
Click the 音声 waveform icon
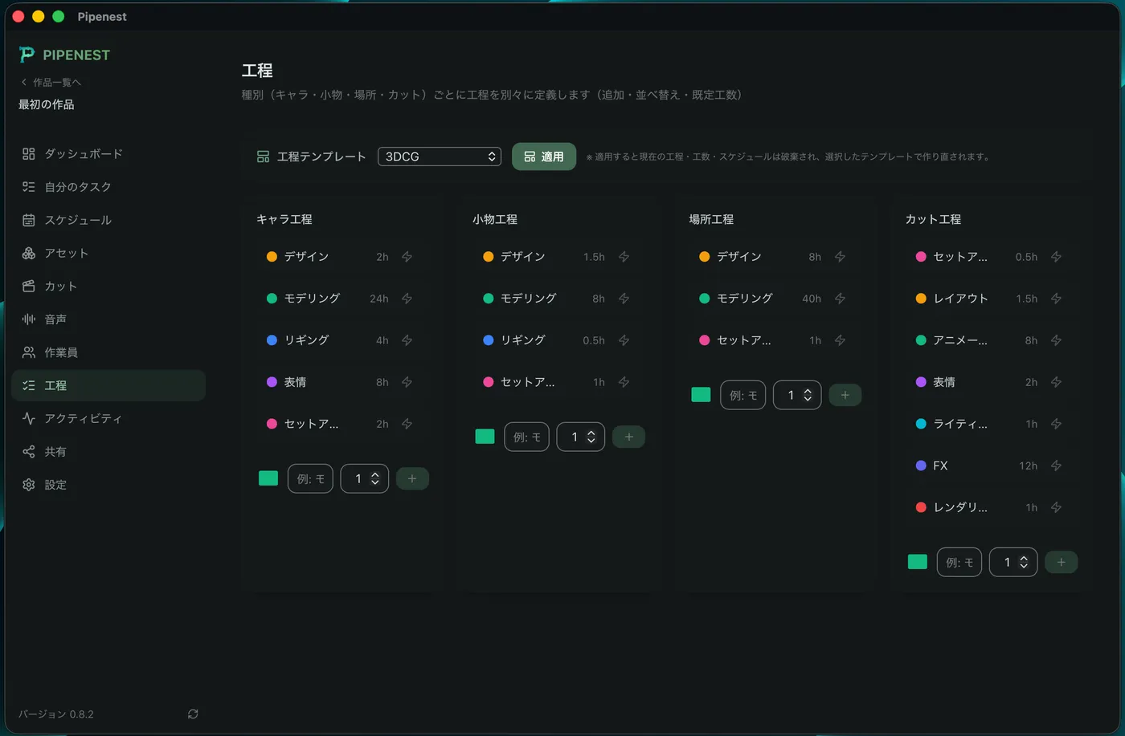pyautogui.click(x=29, y=319)
